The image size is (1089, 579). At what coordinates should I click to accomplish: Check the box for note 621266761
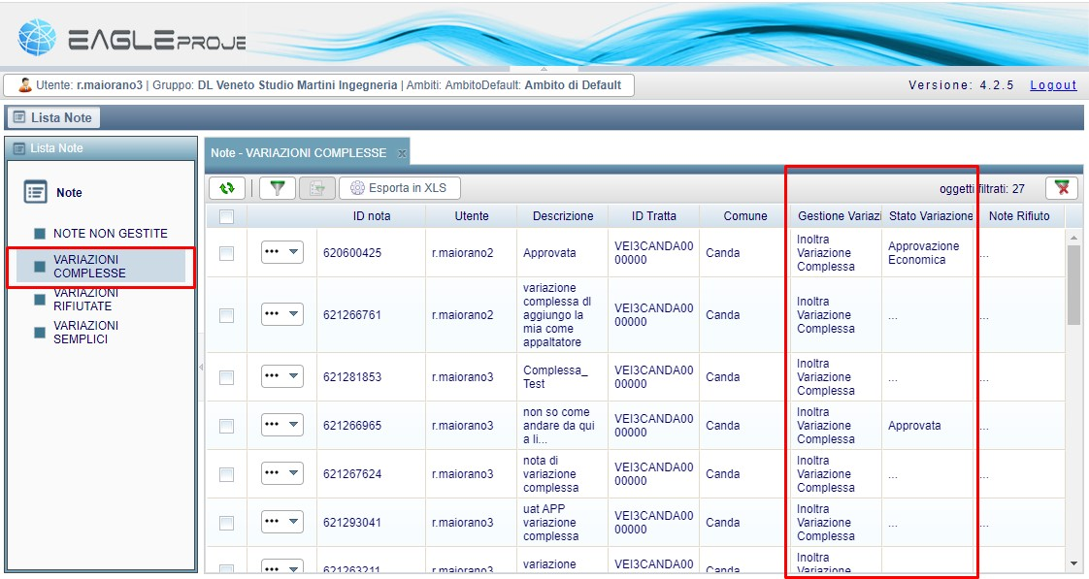[226, 315]
